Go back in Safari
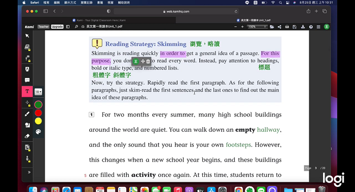355x192 pixels. [55, 11]
